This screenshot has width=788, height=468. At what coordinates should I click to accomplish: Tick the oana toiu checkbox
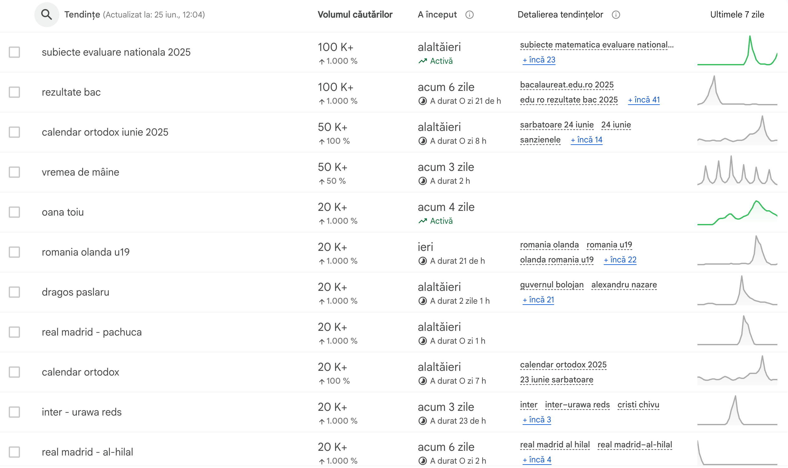coord(14,212)
